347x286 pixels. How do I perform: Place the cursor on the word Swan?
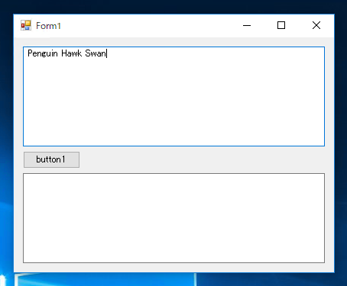pyautogui.click(x=96, y=53)
